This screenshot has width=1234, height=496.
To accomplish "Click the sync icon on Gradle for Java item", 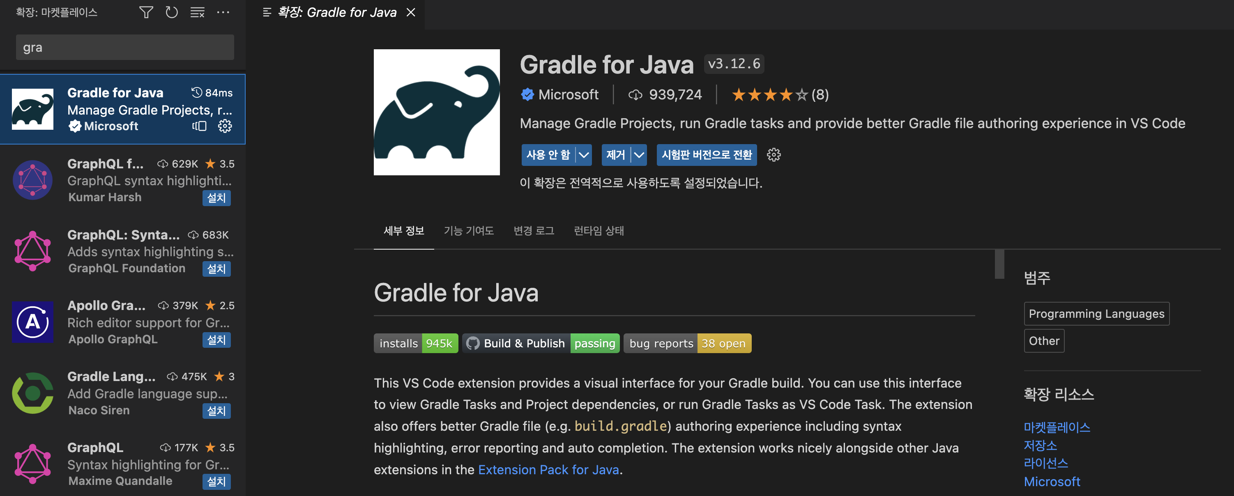I will pyautogui.click(x=199, y=126).
